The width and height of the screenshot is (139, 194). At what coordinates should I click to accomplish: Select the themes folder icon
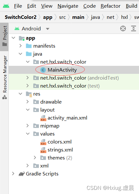click(43, 158)
